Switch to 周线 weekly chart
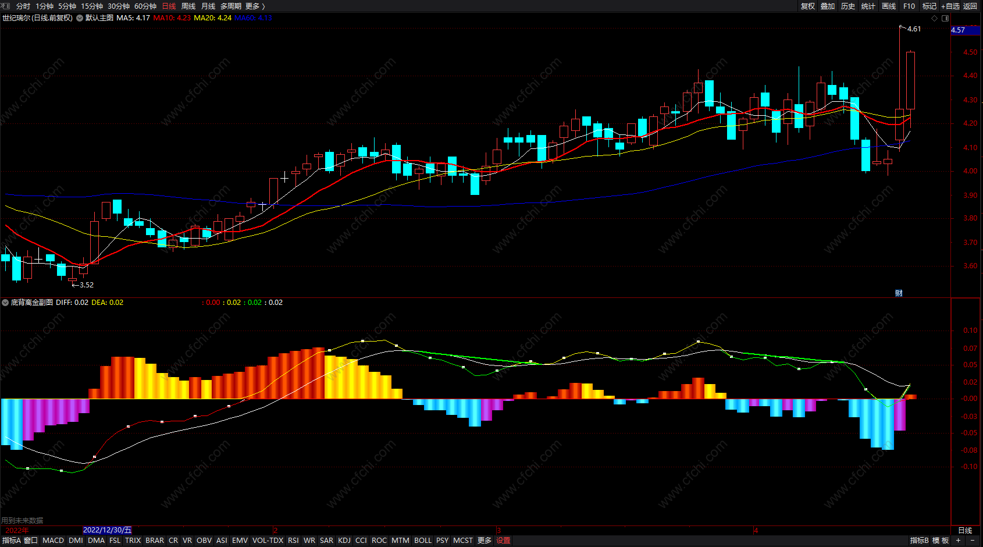 coord(188,6)
